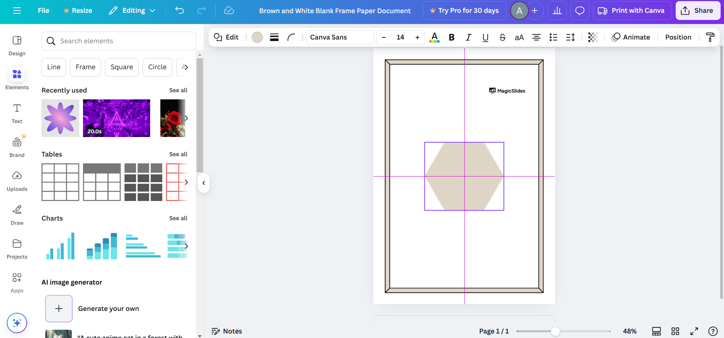
Task: Click the undo arrow icon
Action: [x=180, y=11]
